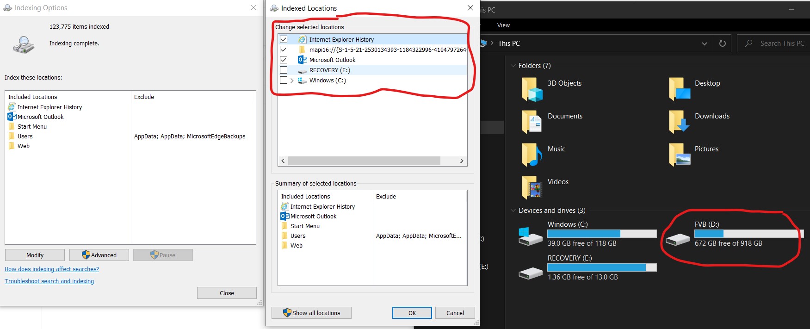Click Users folder icon in Indexing Options list
The width and height of the screenshot is (810, 329).
(12, 136)
